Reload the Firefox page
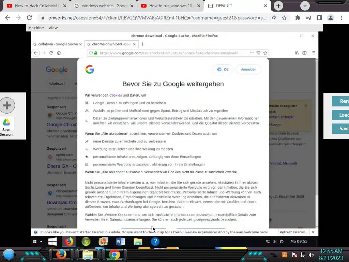Viewport: 349px width, 262px height. [51, 53]
